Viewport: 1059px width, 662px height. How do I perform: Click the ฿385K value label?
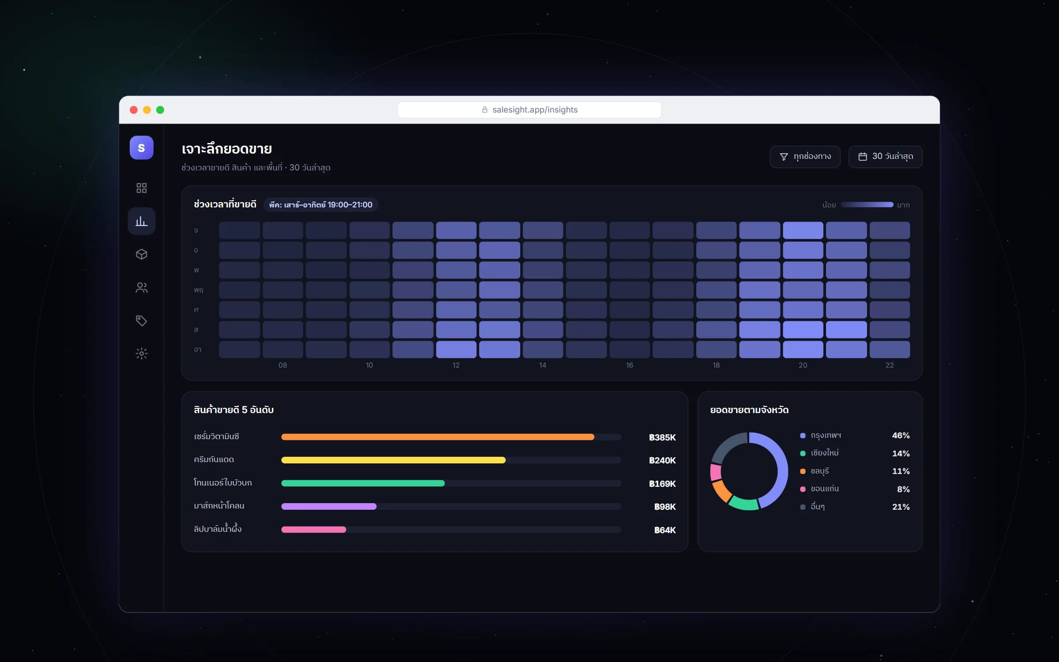click(x=662, y=437)
